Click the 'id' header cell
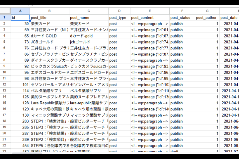 20,18
